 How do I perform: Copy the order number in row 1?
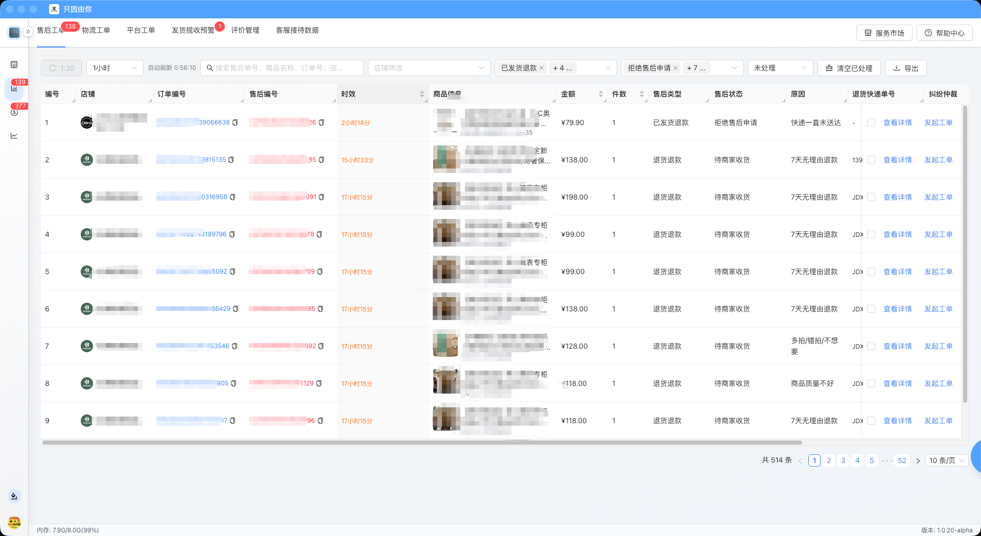click(235, 123)
